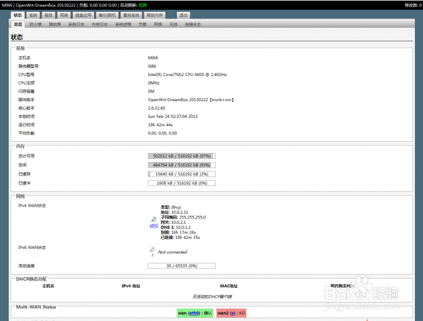The image size is (423, 321).
Task: Click the firmware version OpenWrt-DreamBox 20130222 value
Action: tap(191, 99)
